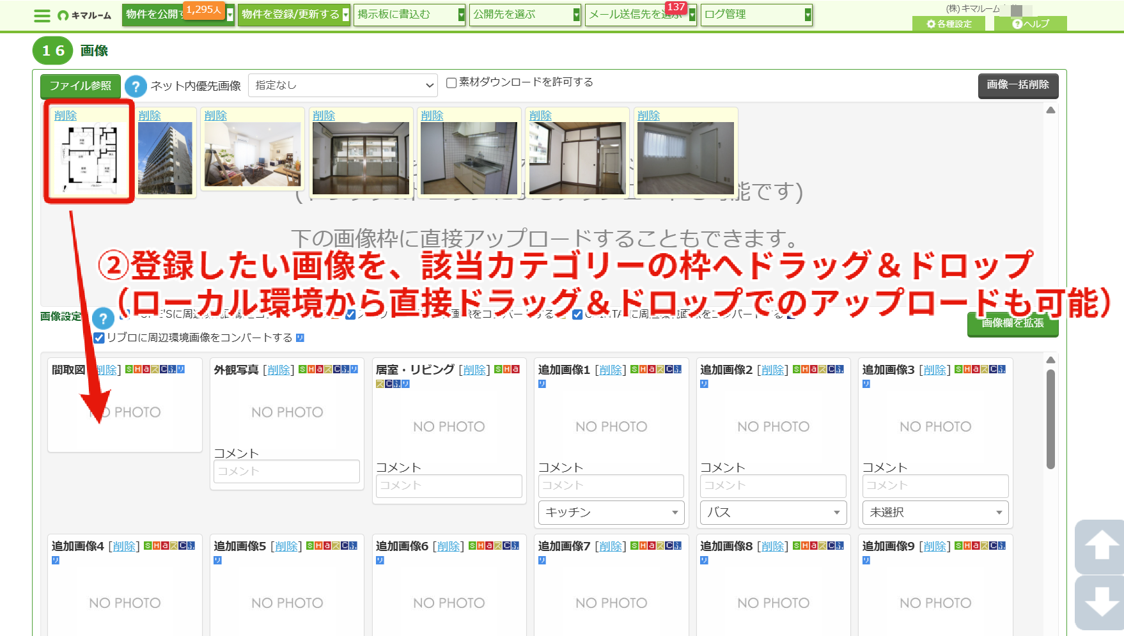Image resolution: width=1124 pixels, height=636 pixels.
Task: Click red a portal icon in 居室・リビング card
Action: pyautogui.click(x=515, y=369)
